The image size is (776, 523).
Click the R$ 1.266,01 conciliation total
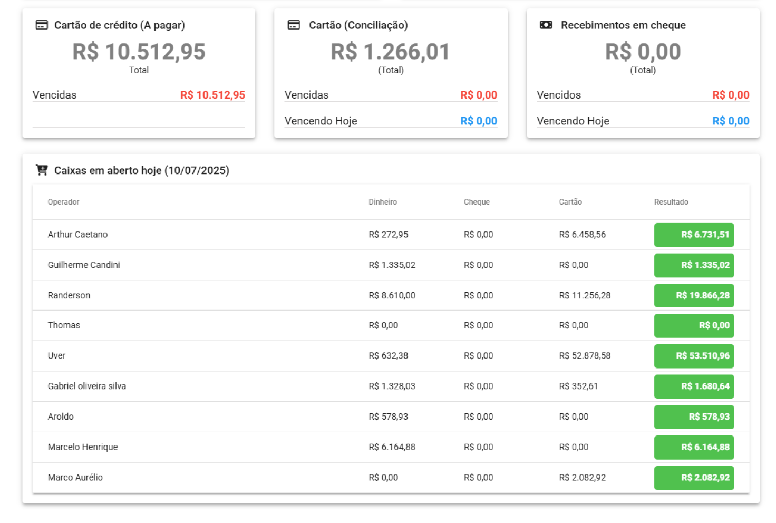point(390,52)
